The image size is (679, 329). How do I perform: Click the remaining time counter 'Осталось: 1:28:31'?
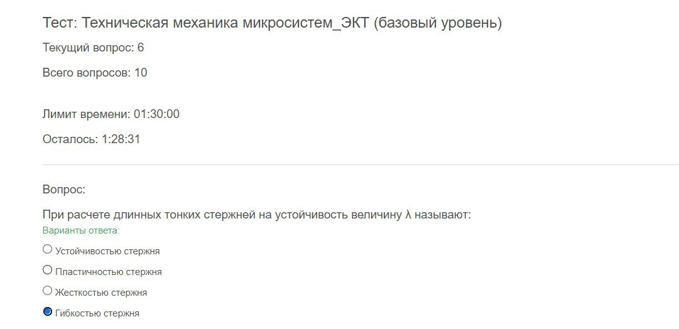[91, 139]
